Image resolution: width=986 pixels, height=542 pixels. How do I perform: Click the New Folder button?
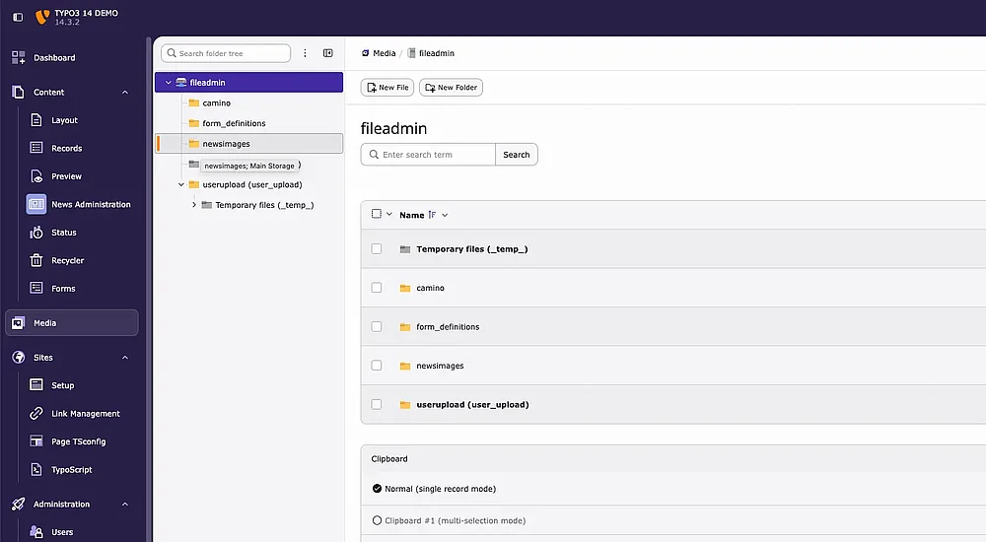pyautogui.click(x=451, y=88)
